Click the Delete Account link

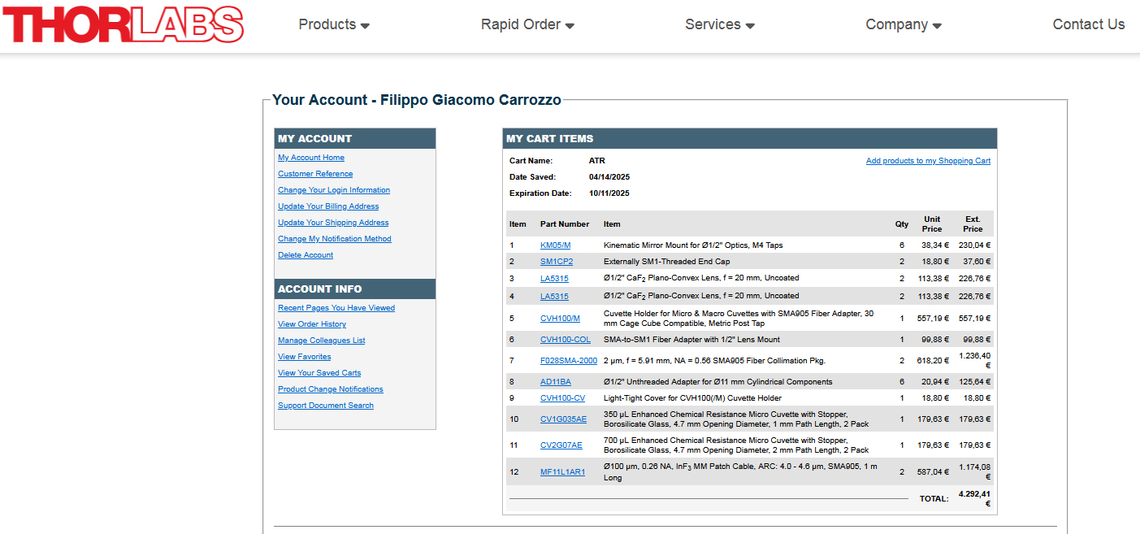point(306,255)
